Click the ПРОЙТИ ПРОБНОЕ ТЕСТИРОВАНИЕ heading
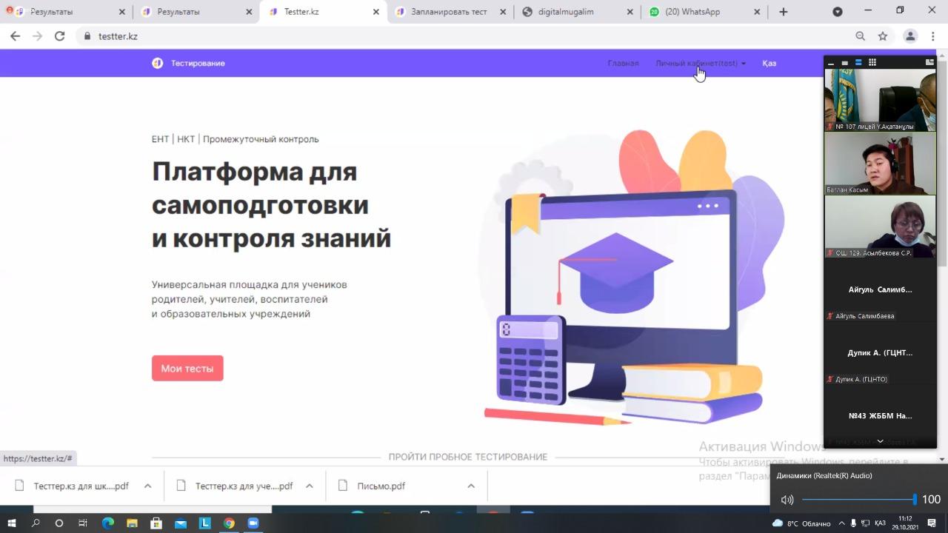Image resolution: width=948 pixels, height=533 pixels. [468, 457]
